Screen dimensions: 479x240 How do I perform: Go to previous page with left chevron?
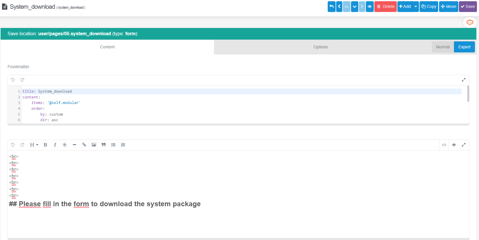click(x=339, y=6)
